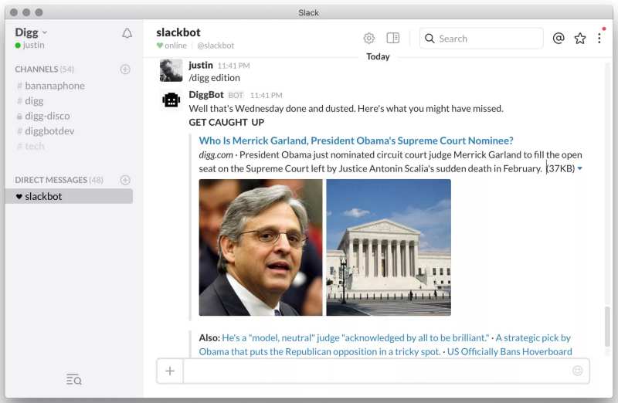Image resolution: width=618 pixels, height=403 pixels.
Task: Open the "A strategic pick by" link
Action: pos(533,337)
